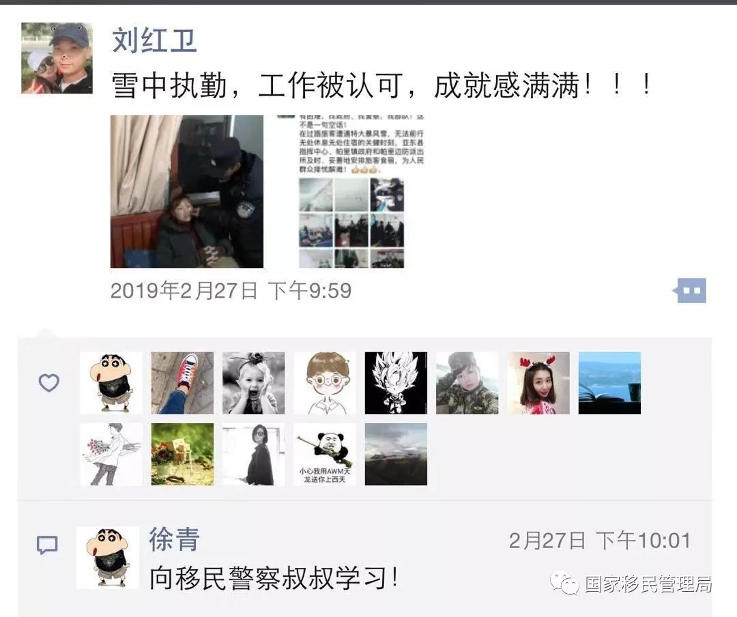Open the reindeer headband woman avatar
This screenshot has width=737, height=617.
coord(538,383)
